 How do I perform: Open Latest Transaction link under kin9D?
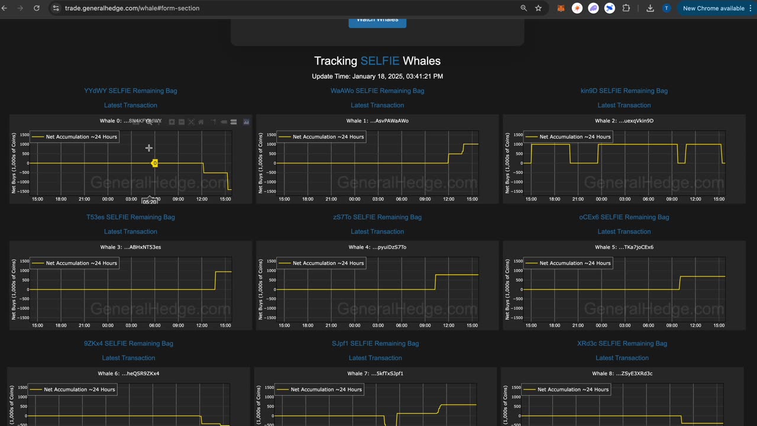point(624,105)
